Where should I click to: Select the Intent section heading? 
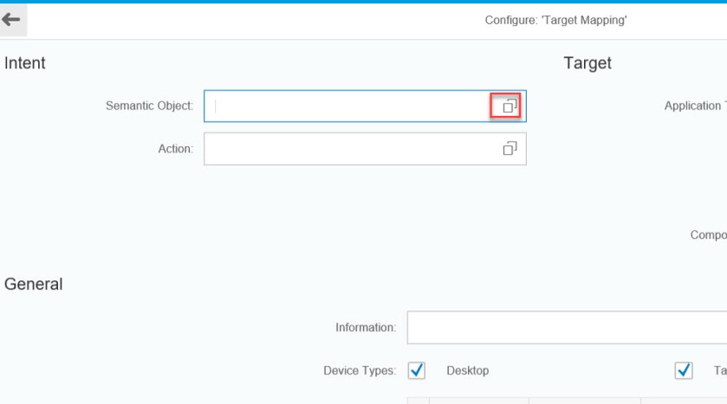[25, 63]
